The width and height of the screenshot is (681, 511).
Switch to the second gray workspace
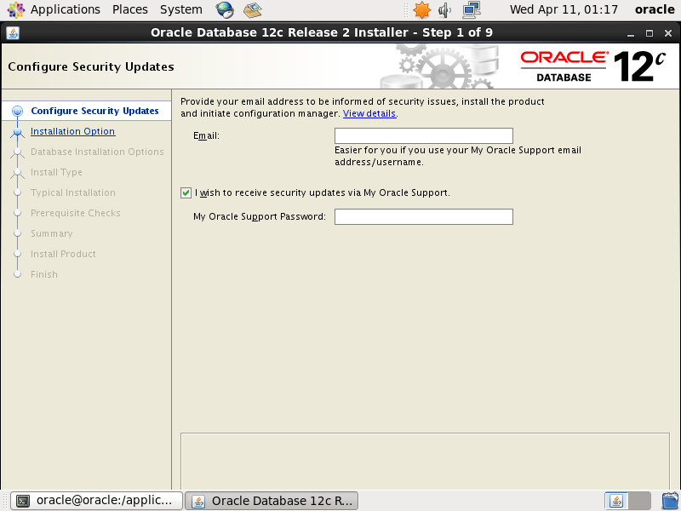point(639,501)
